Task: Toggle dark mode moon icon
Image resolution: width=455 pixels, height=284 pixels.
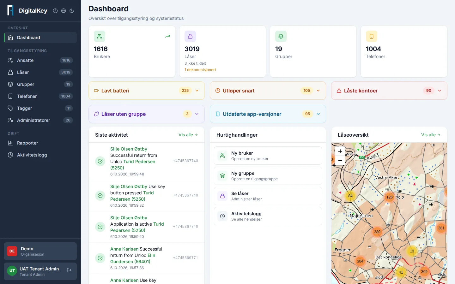Action: 72,11
